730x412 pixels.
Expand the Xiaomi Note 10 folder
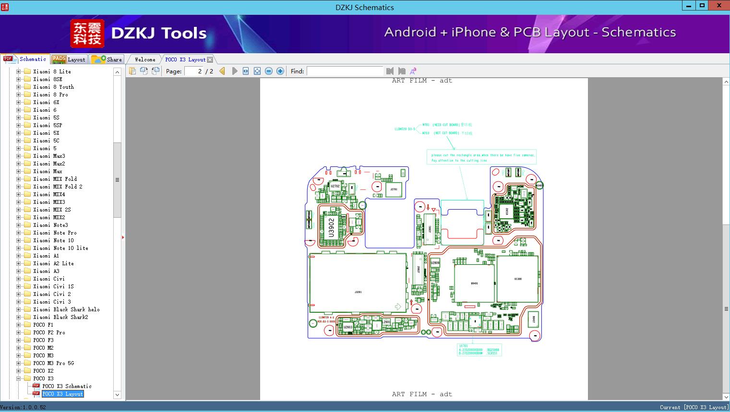(x=18, y=240)
